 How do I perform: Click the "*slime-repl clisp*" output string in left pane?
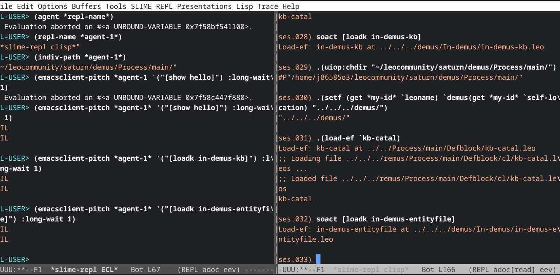point(40,47)
